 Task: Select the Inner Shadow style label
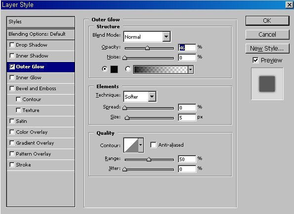point(32,56)
